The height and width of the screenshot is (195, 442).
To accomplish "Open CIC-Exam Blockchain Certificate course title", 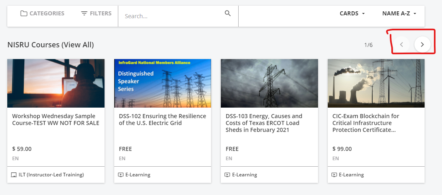I will coord(365,123).
